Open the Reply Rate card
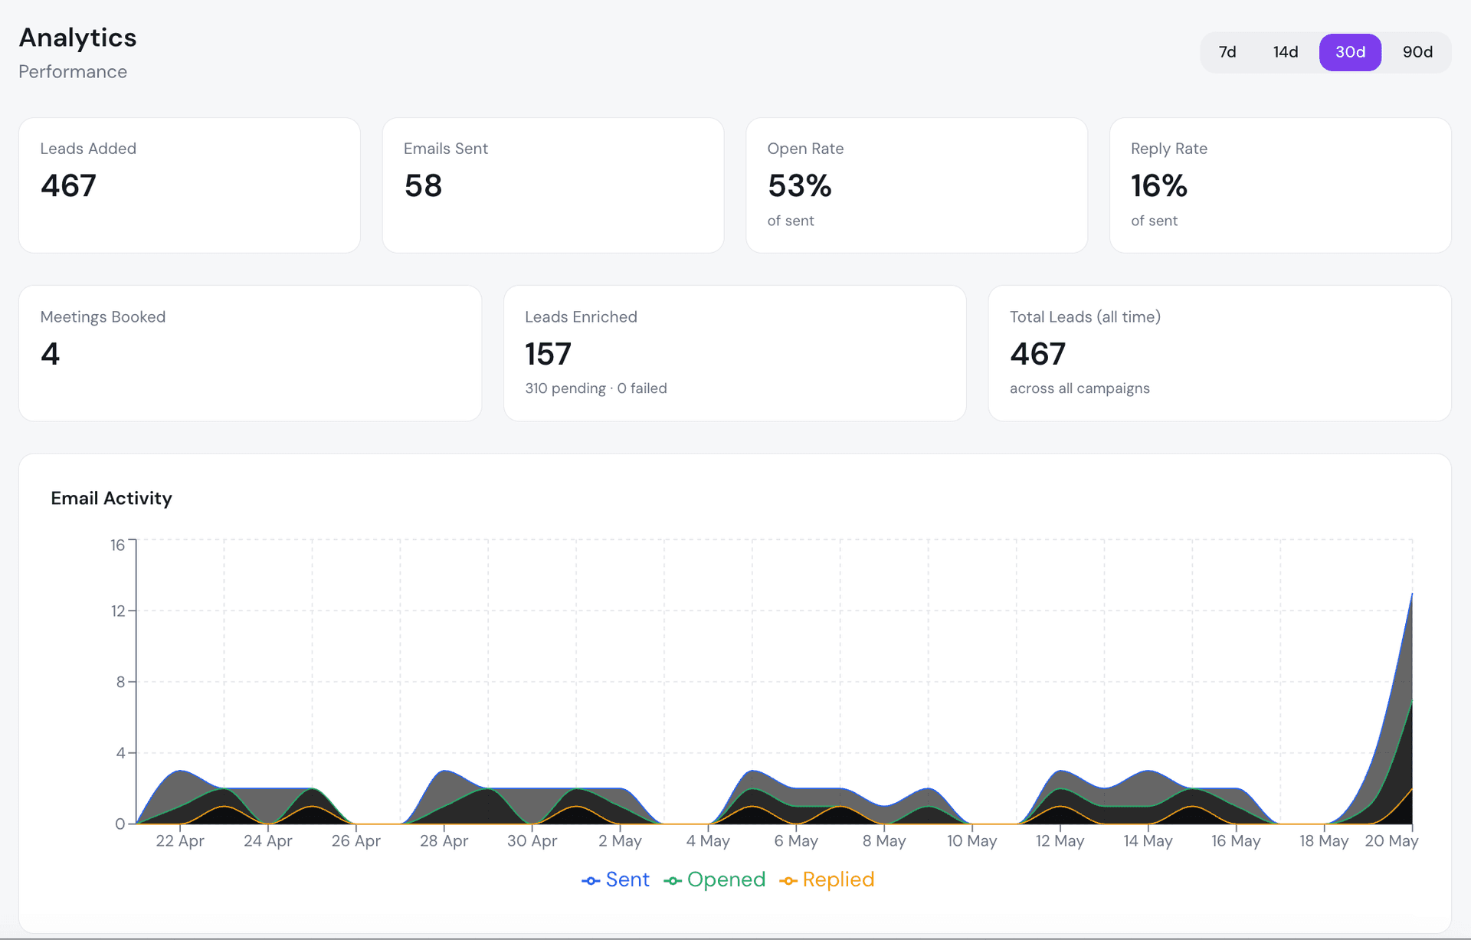Screen dimensions: 1471x940 pos(1280,185)
